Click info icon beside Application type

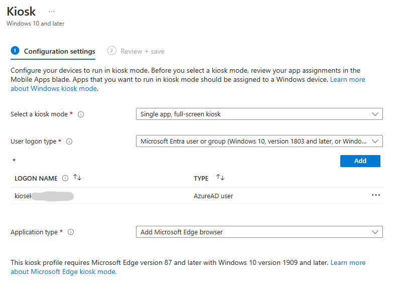click(x=71, y=232)
